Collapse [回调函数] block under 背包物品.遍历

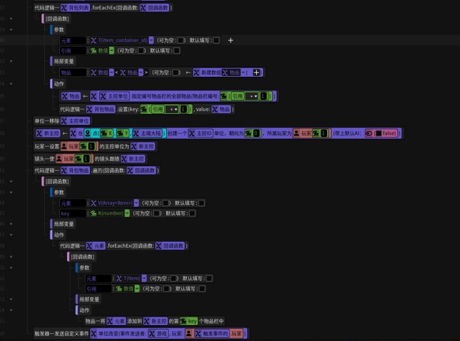point(11,182)
